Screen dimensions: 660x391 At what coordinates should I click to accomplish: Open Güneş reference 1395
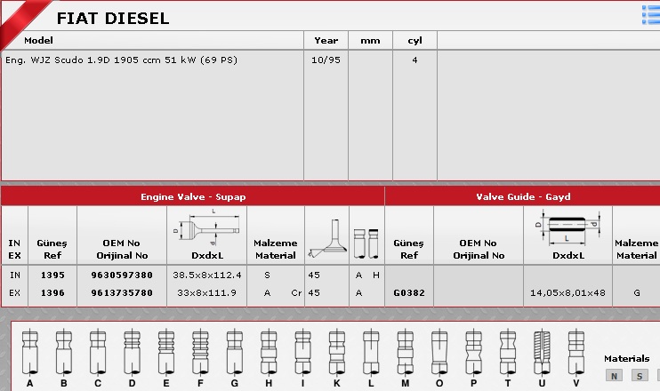(52, 275)
